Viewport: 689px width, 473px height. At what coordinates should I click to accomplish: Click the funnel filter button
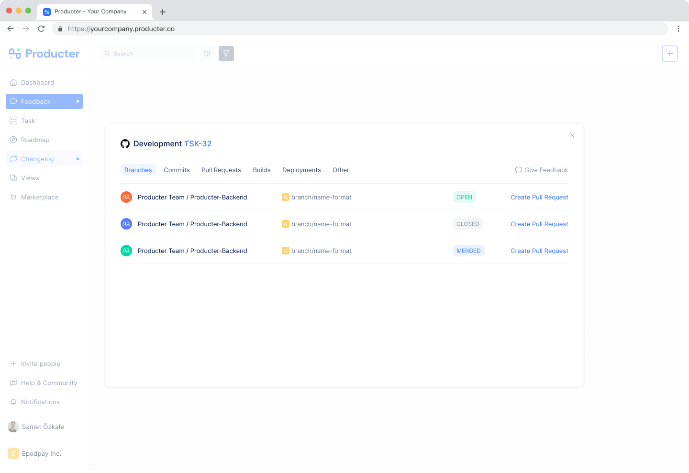pos(226,54)
